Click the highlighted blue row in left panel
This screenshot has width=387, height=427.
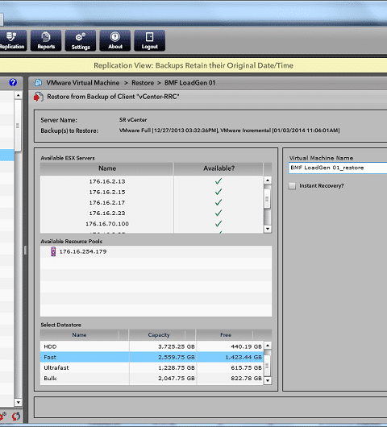6,155
